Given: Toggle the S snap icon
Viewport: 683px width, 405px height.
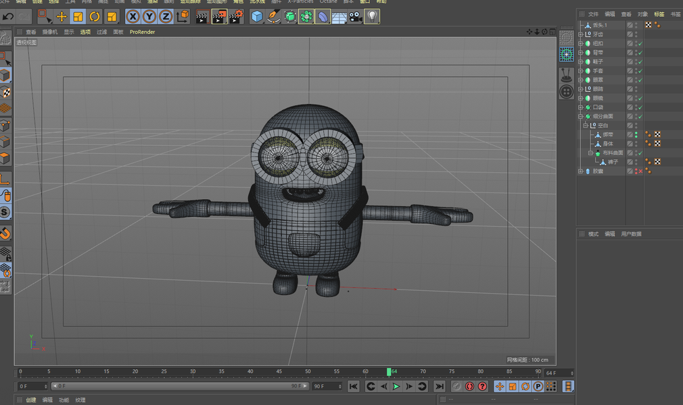Looking at the screenshot, I should (x=5, y=212).
